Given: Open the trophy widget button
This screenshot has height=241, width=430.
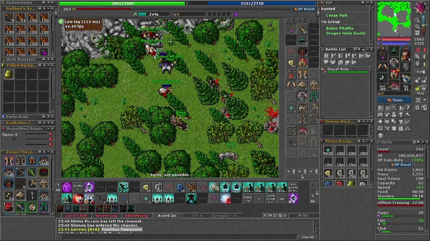Looking at the screenshot, I should click(401, 114).
